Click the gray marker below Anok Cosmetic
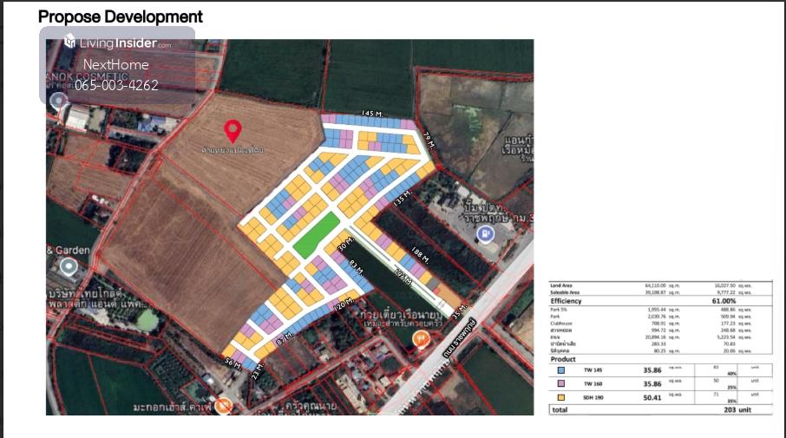Screen dimensions: 786x438 58,101
